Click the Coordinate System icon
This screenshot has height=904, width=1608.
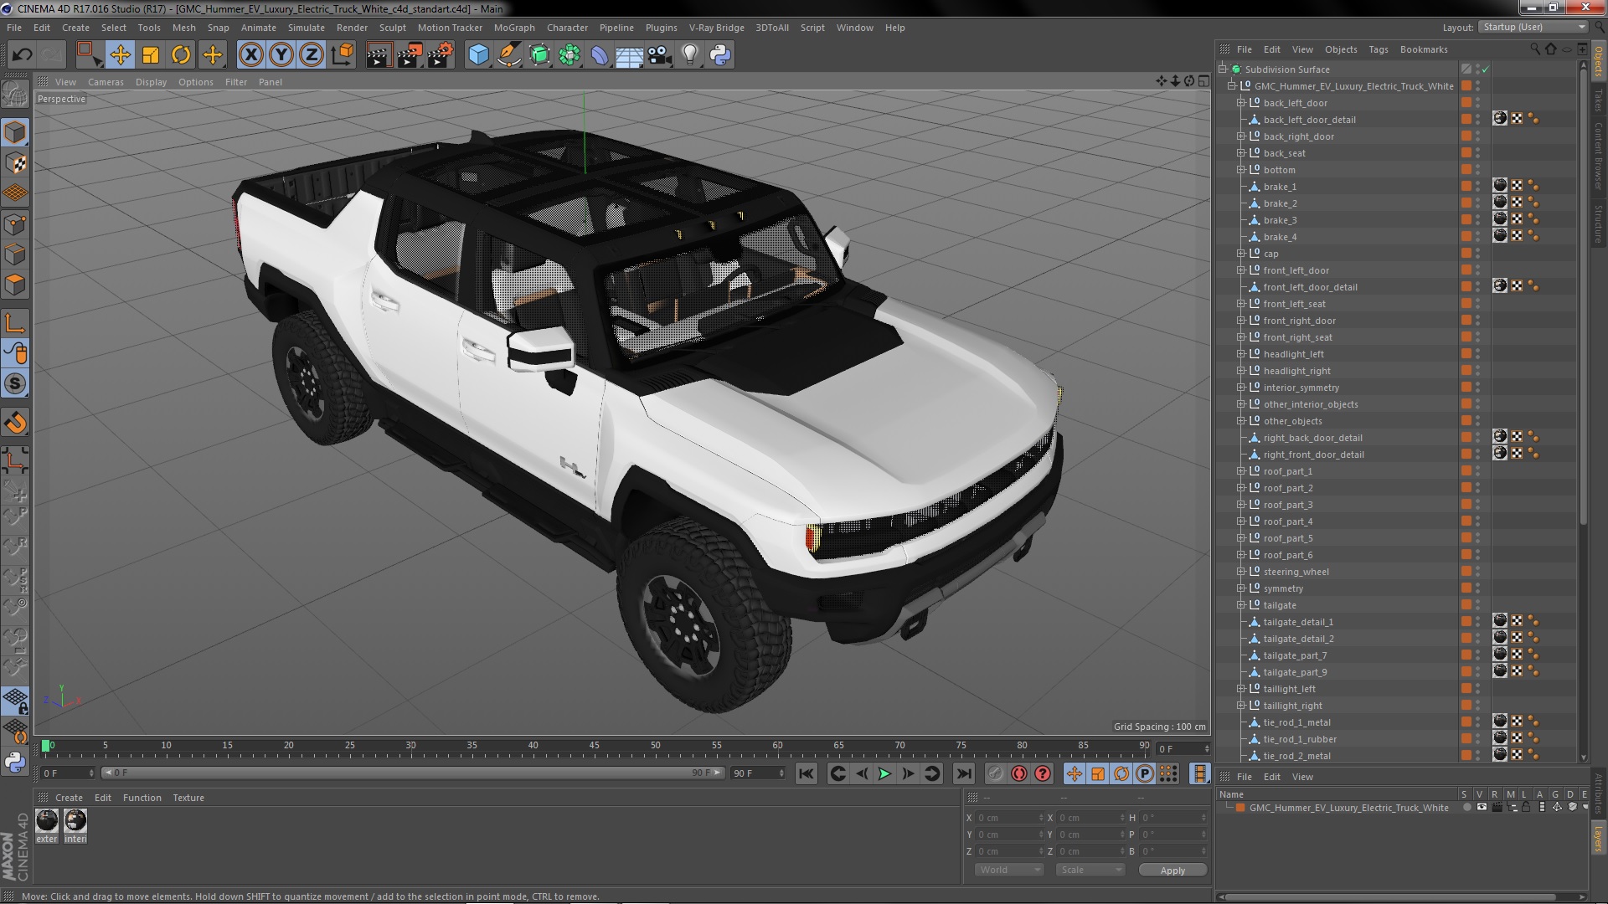343,55
